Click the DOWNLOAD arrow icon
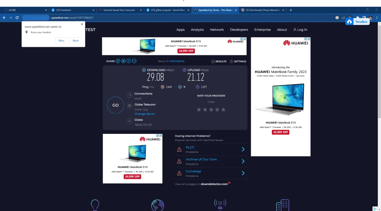Viewport: 381px width, 211px height. tap(144, 70)
